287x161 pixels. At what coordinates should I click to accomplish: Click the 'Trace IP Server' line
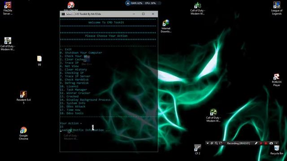click(x=75, y=76)
